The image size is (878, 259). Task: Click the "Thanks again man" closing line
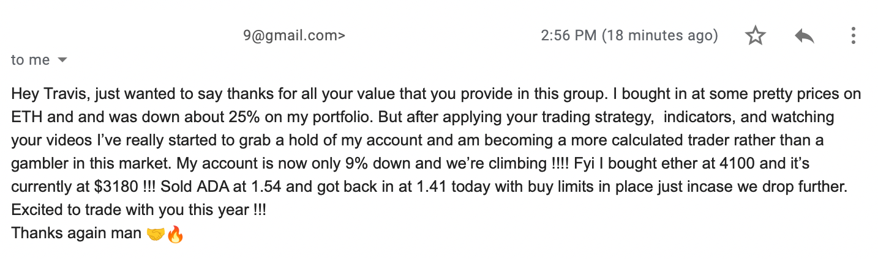coord(77,233)
